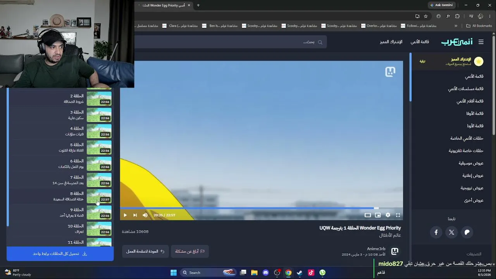Bookmark this page with the star icon

(425, 16)
